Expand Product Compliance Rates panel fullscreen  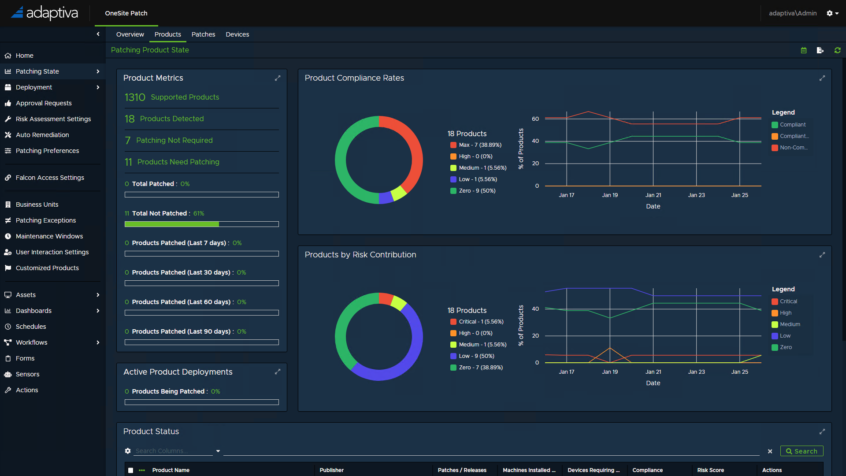822,78
